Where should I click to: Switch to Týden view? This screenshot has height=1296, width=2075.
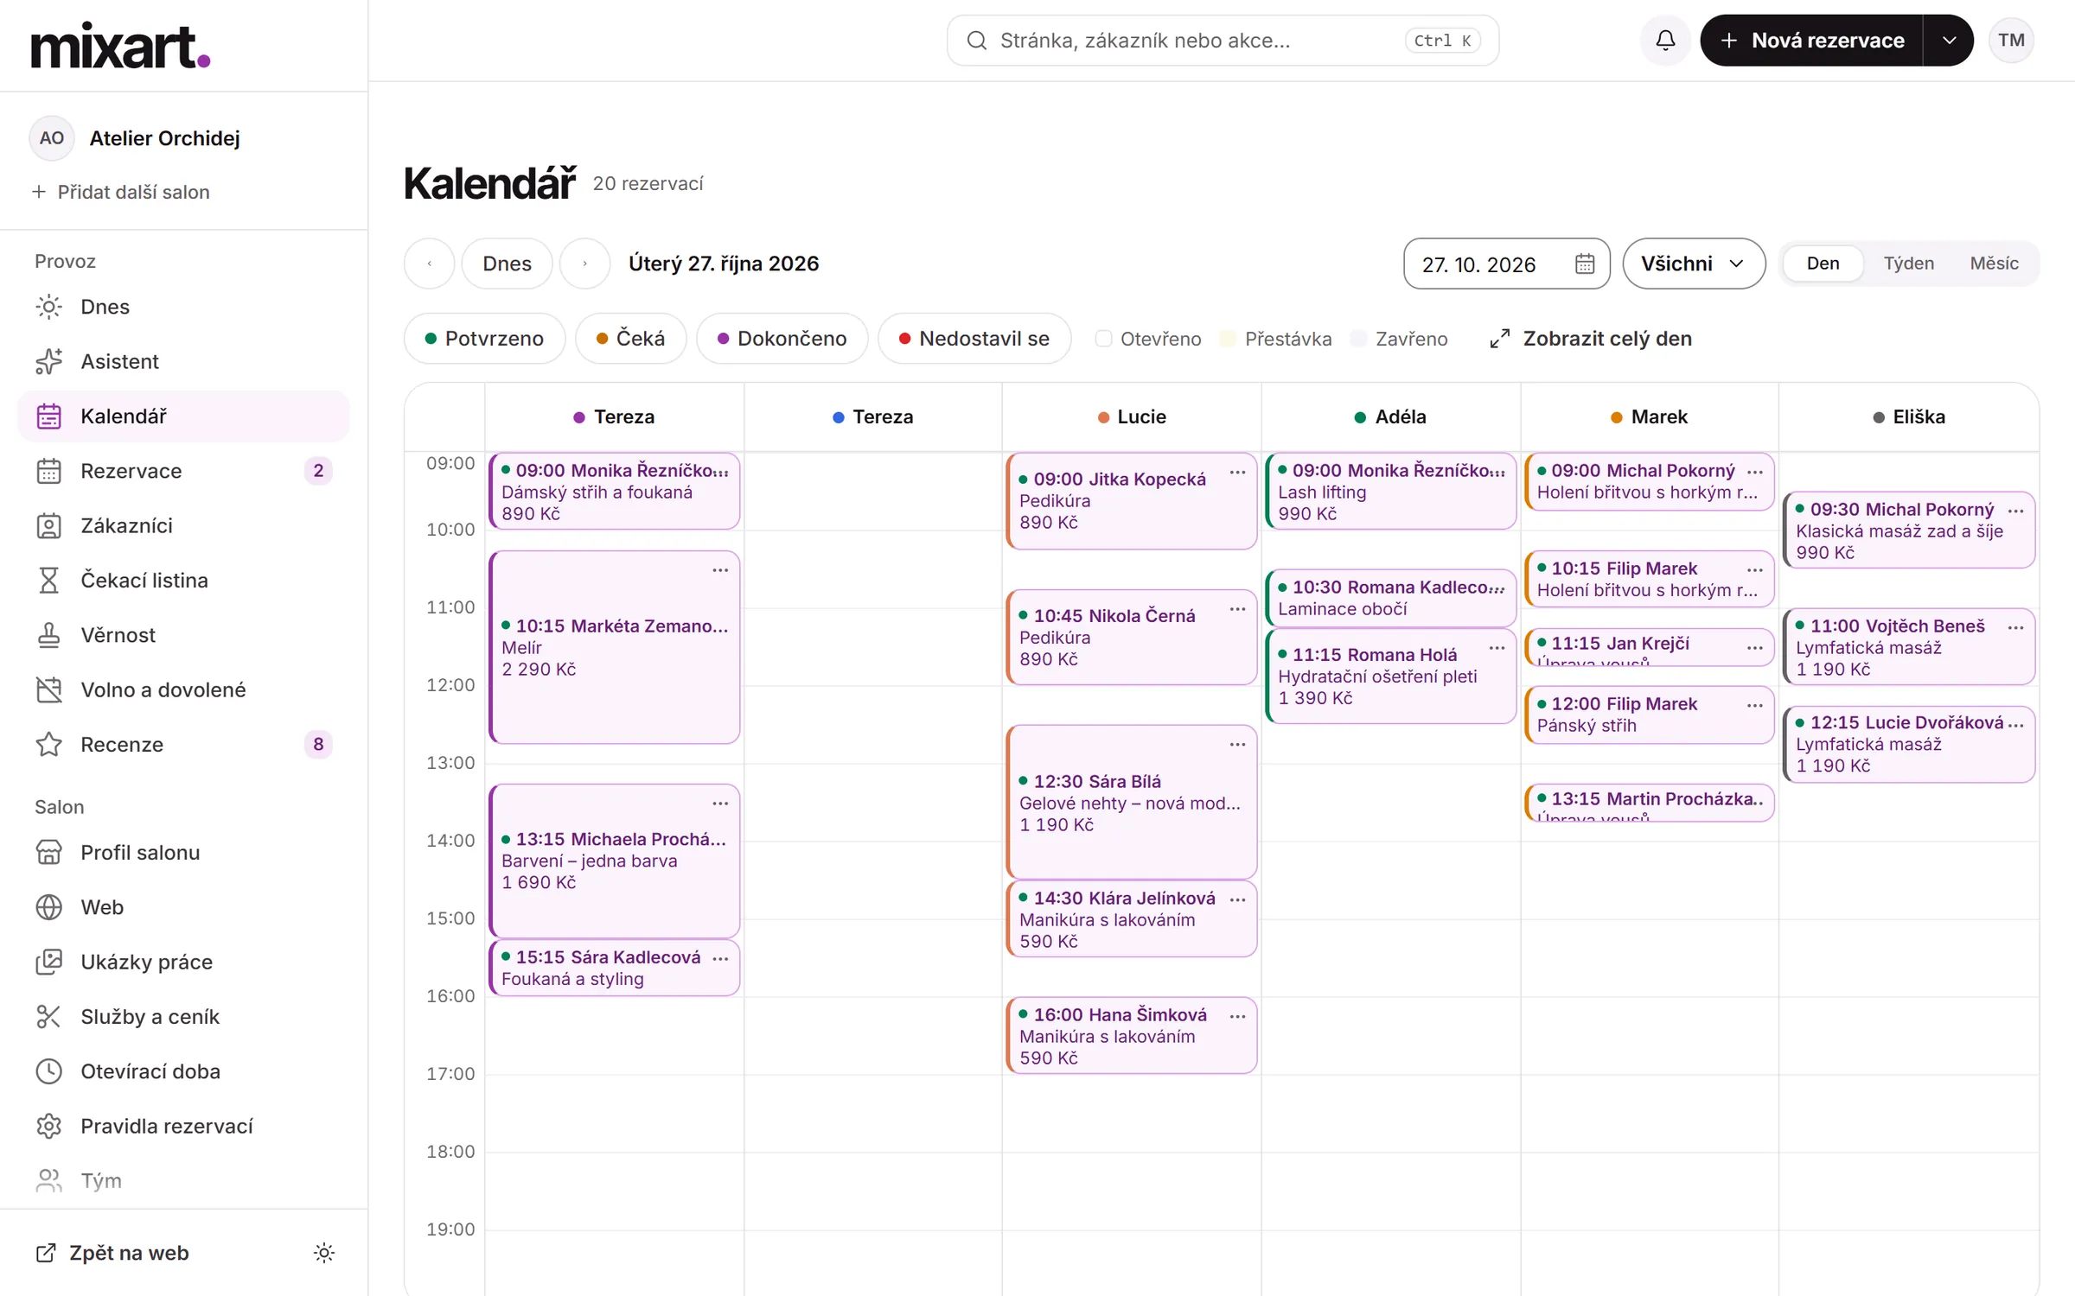tap(1908, 264)
